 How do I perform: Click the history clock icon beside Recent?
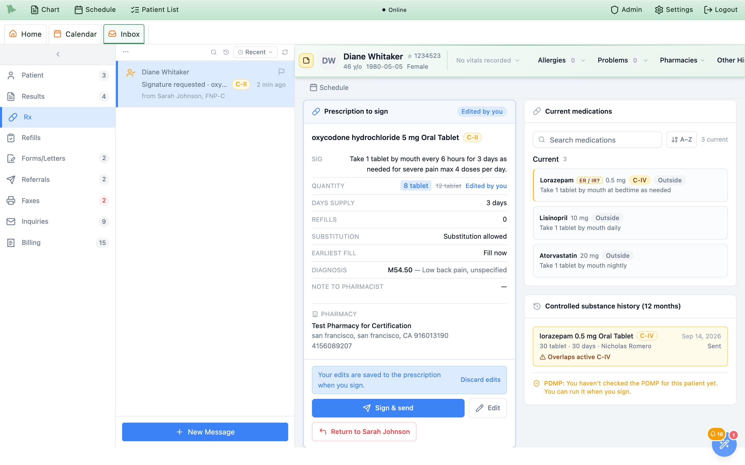226,52
